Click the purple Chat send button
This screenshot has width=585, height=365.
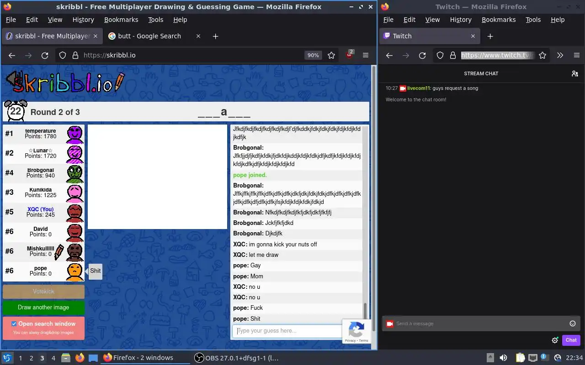pos(571,340)
